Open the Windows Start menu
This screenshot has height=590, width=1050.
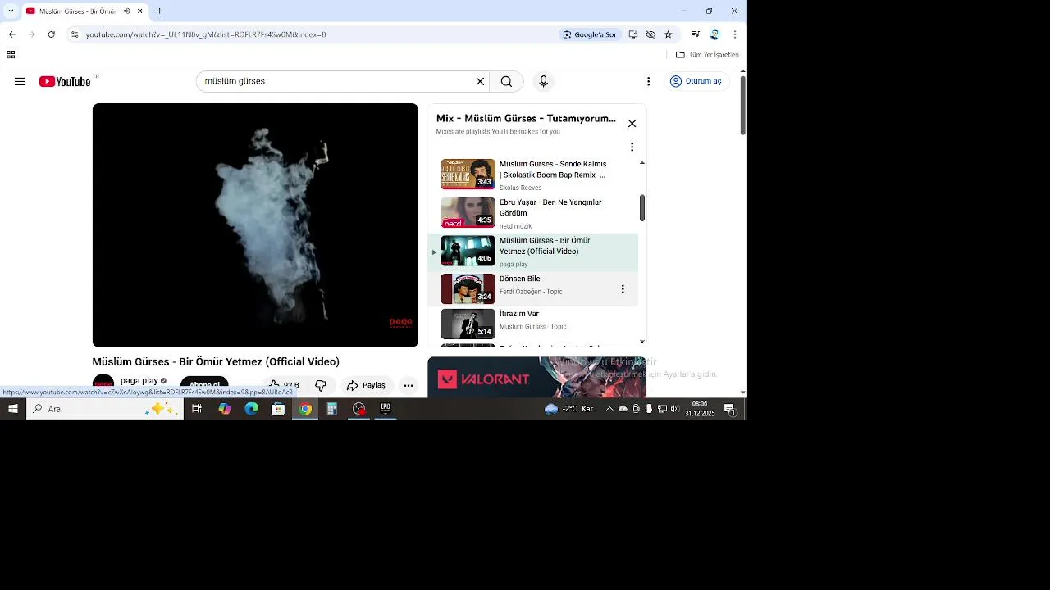[x=13, y=409]
